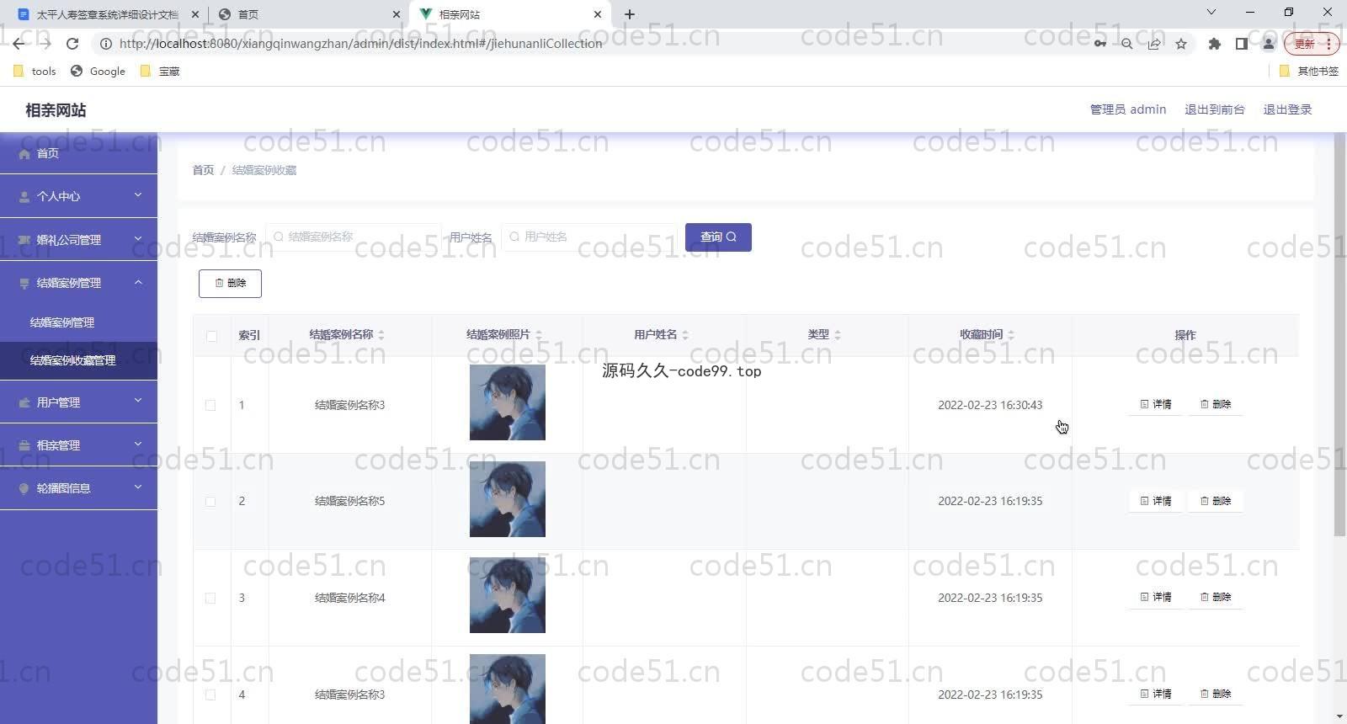Expand the 用户管理 sidebar menu
The width and height of the screenshot is (1347, 724).
(x=78, y=402)
